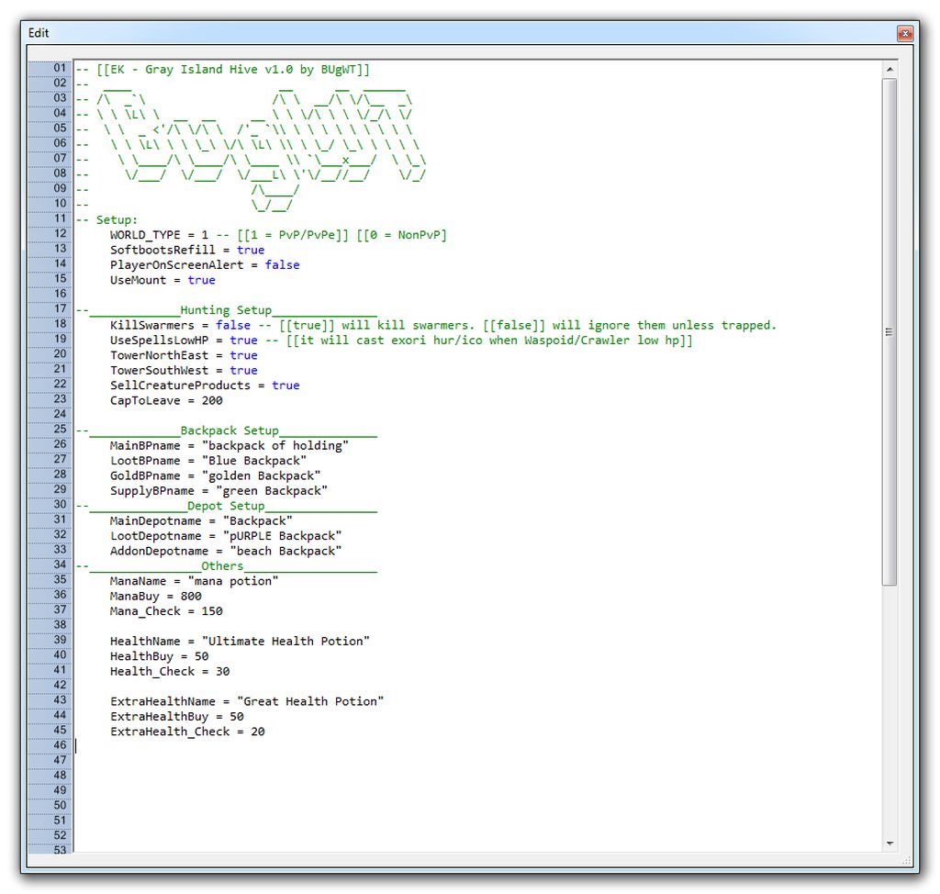Click the string "pURPLE Backpack"
Screen dimensions: 940x894
click(x=283, y=535)
